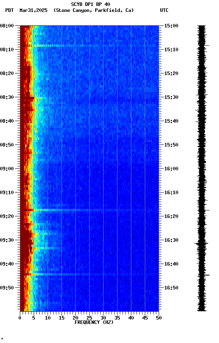Image resolution: width=219 pixels, height=343 pixels.
Task: Click the PDT time label "09:20"
Action: coord(7,216)
